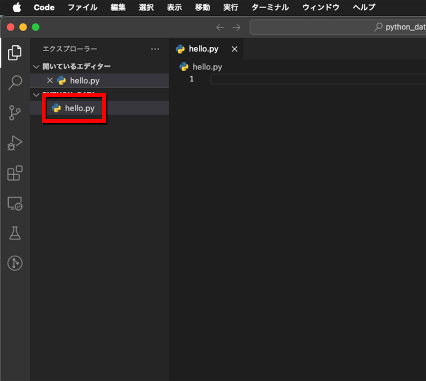Open the Apple menu
The height and width of the screenshot is (381, 426).
17,7
